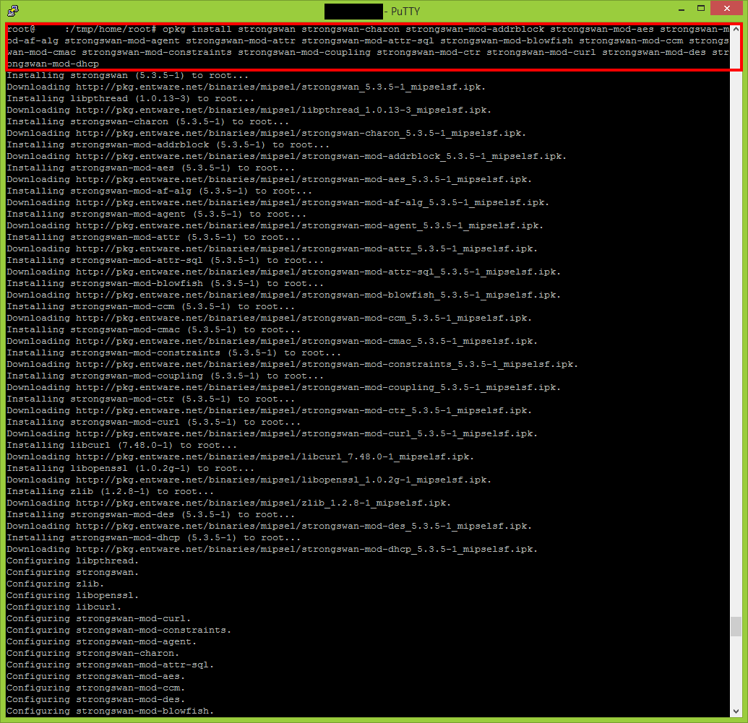The width and height of the screenshot is (748, 723).
Task: Click 'Configuring libpthread.' line
Action: (72, 561)
